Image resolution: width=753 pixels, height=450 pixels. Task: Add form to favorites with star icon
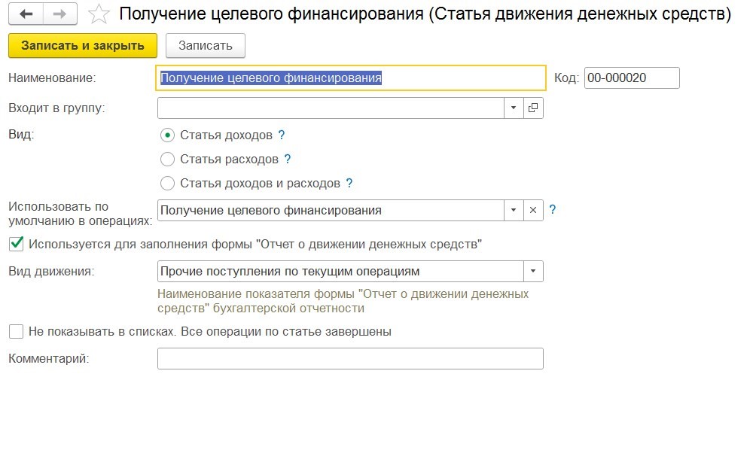pyautogui.click(x=99, y=14)
